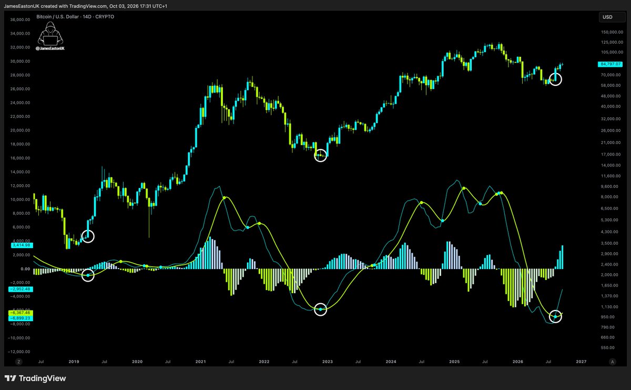The width and height of the screenshot is (631, 390).
Task: Open the USD currency selector
Action: click(612, 17)
